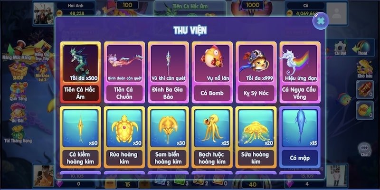The image size is (380, 190).
Task: Open the Túi Thăng Hạng bag
Action: pyautogui.click(x=18, y=134)
